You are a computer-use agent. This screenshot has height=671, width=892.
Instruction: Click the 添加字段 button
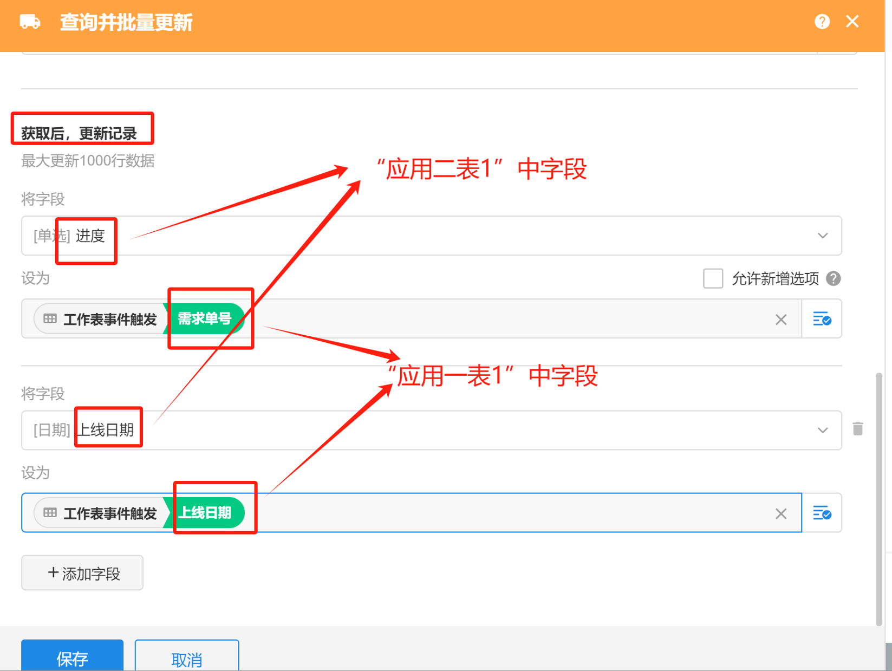82,573
